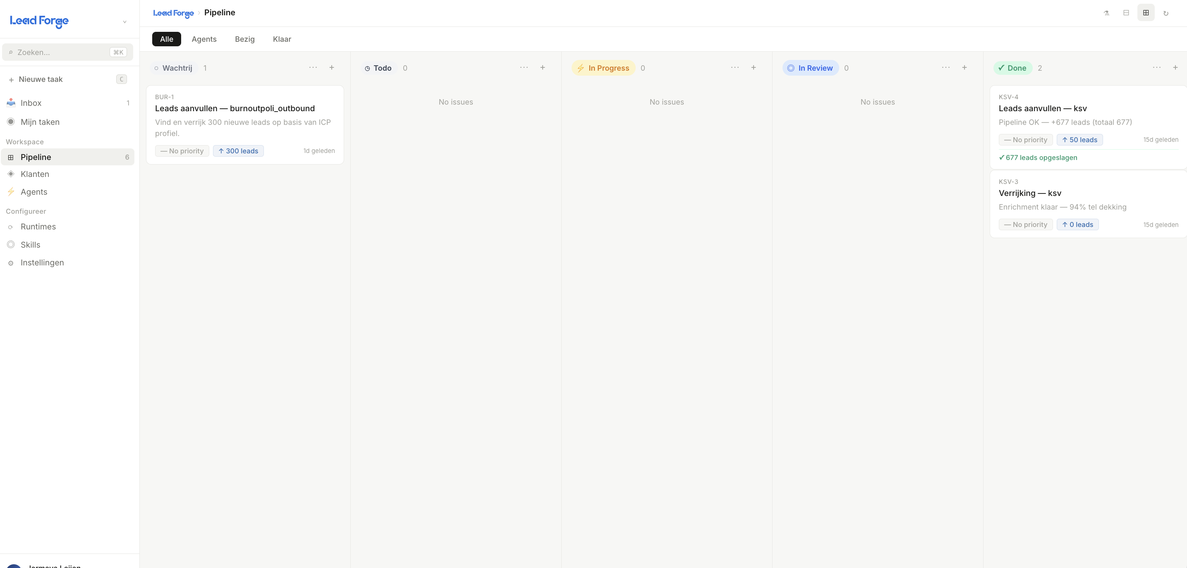Go to Instellingen settings
The width and height of the screenshot is (1187, 568).
pos(68,263)
